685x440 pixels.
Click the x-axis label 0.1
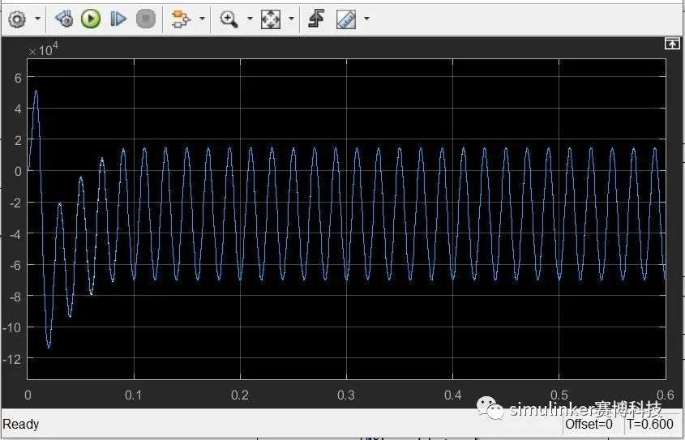pos(134,395)
